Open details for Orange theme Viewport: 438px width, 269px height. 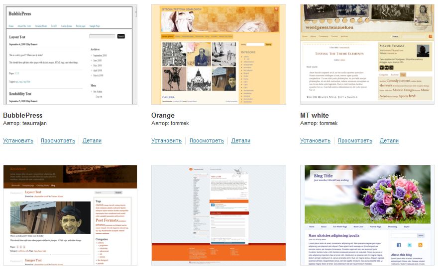(241, 140)
